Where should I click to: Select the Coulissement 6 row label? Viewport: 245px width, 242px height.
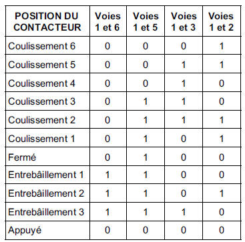pos(42,46)
